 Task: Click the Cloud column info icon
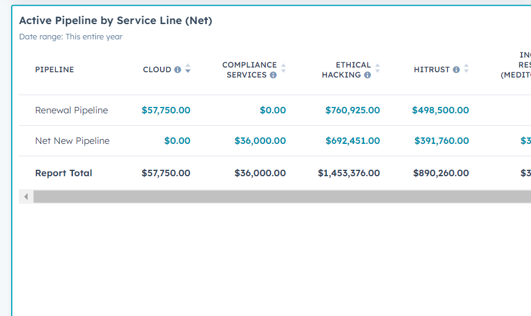pyautogui.click(x=178, y=70)
